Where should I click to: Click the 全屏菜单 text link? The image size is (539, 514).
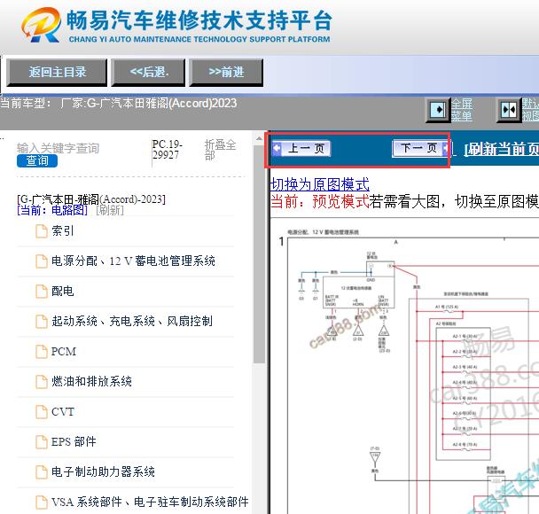tap(462, 110)
